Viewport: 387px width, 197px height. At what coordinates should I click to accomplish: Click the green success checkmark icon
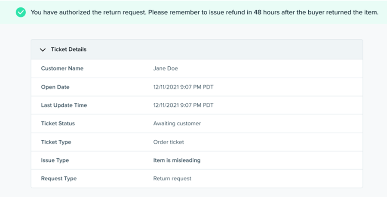click(x=21, y=12)
